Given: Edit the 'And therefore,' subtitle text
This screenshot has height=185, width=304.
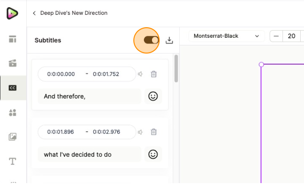Looking at the screenshot, I should coord(89,97).
